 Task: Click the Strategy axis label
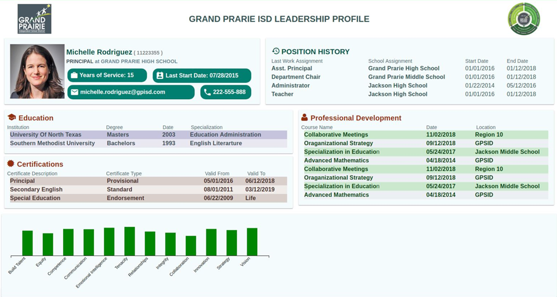point(223,263)
